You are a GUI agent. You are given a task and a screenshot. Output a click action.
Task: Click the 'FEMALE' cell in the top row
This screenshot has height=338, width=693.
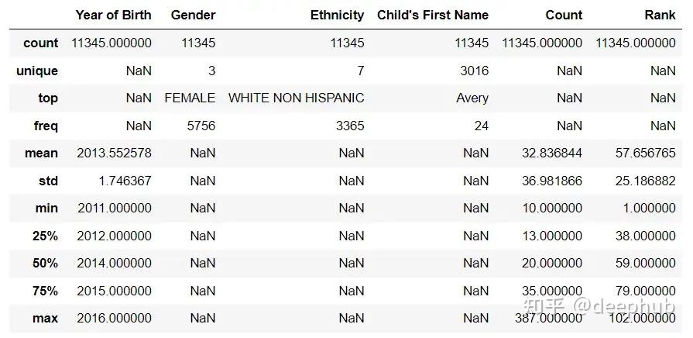(x=190, y=98)
